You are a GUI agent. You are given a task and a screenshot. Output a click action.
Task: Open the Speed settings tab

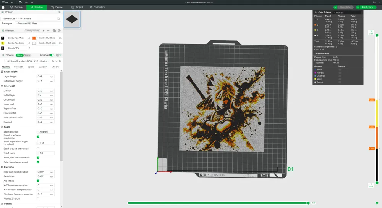[31, 67]
